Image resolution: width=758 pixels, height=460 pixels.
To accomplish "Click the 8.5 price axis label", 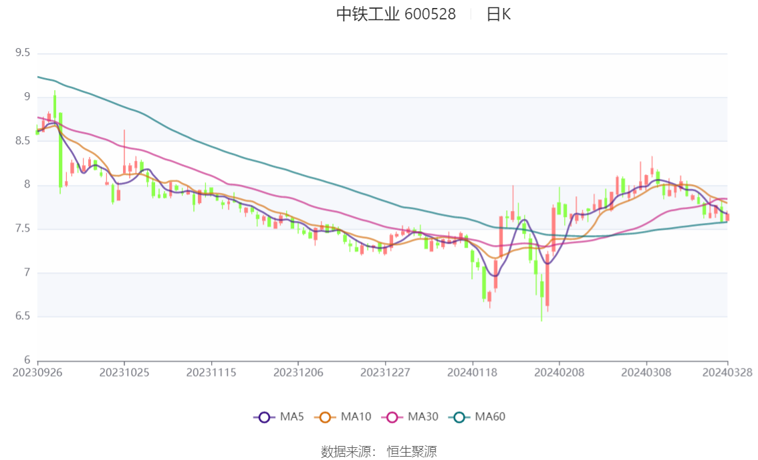I will click(23, 140).
